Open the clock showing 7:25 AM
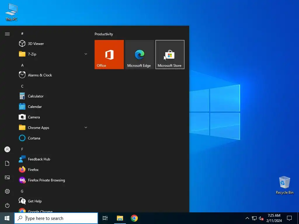The image size is (299, 224). [274, 218]
